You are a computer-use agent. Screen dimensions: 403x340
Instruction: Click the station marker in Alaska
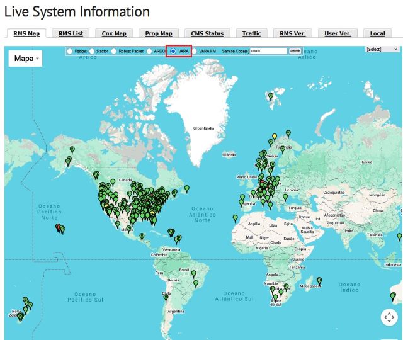pos(72,149)
